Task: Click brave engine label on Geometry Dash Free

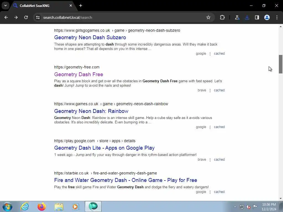Action: [x=202, y=90]
